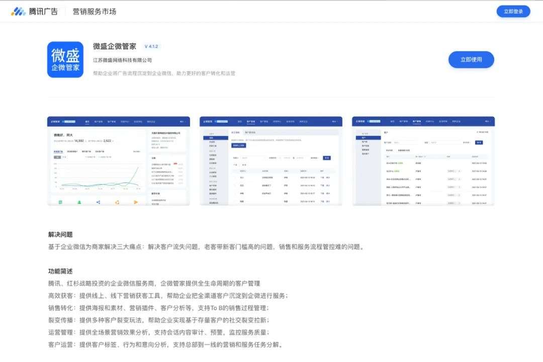Click the 微盛企微管家 app icon
Viewport: 543px width, 362px height.
click(65, 60)
